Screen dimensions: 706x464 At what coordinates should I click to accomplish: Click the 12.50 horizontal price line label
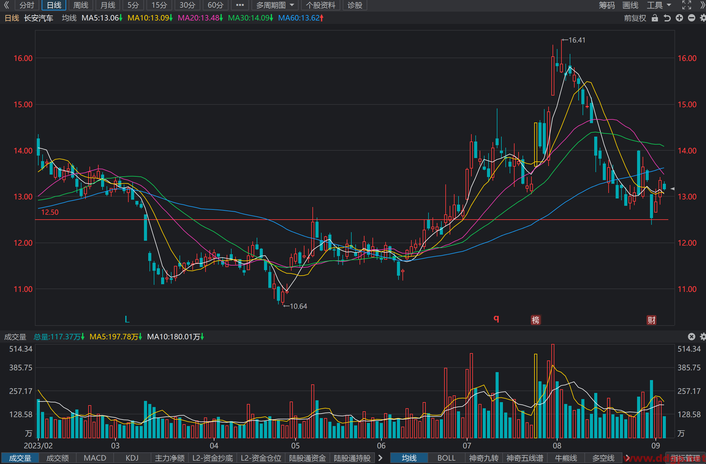pos(50,212)
